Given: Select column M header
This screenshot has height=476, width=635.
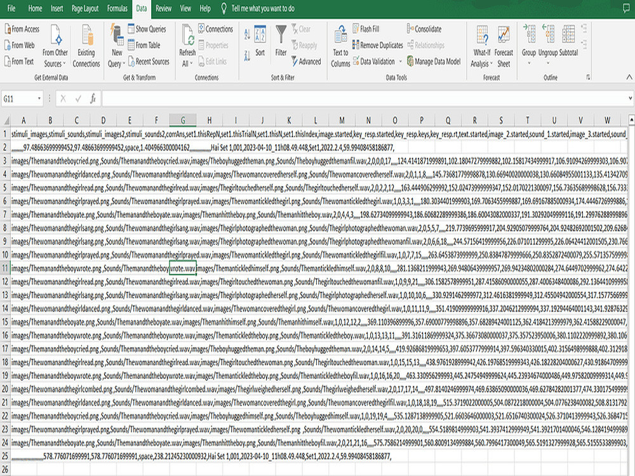Looking at the screenshot, I should [342, 120].
